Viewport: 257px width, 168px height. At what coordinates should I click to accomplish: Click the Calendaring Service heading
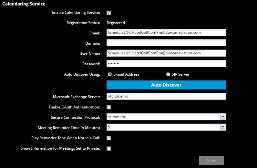(24, 4)
